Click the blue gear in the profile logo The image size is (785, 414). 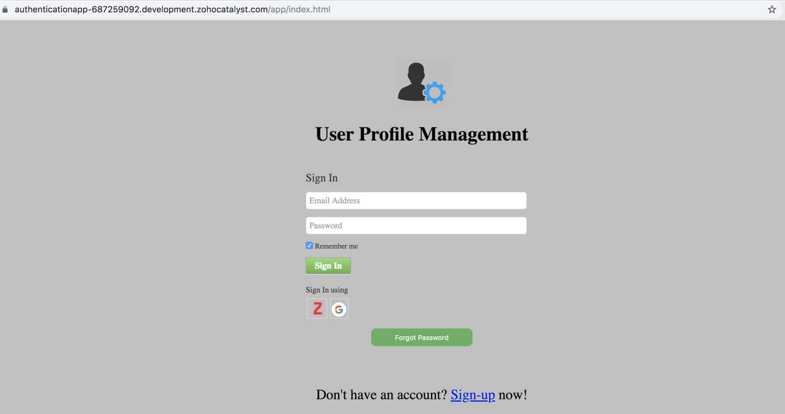(x=435, y=92)
